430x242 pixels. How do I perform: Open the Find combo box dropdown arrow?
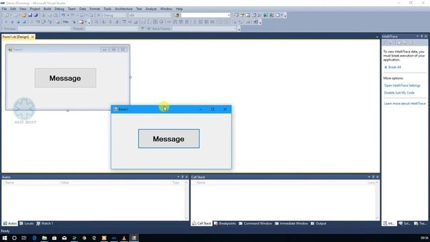(x=228, y=15)
